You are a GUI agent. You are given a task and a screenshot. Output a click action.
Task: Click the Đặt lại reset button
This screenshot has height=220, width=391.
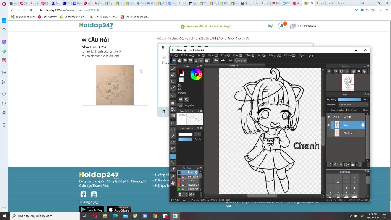tap(241, 60)
